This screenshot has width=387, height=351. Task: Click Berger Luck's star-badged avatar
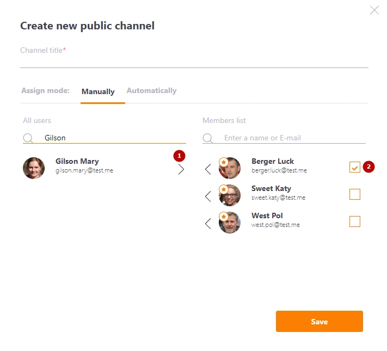point(230,168)
